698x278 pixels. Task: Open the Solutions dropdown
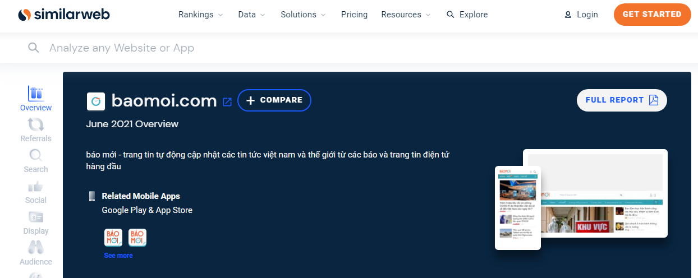coord(304,15)
